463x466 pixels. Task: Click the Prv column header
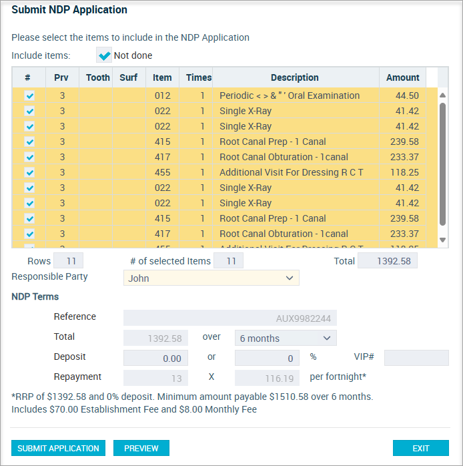coord(62,77)
